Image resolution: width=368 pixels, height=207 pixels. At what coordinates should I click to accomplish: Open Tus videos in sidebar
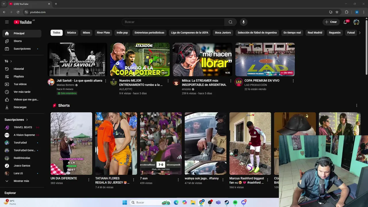[x=22, y=84]
